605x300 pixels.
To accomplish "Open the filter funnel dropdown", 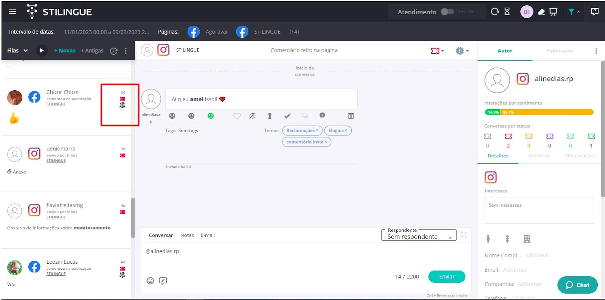I will [x=574, y=12].
